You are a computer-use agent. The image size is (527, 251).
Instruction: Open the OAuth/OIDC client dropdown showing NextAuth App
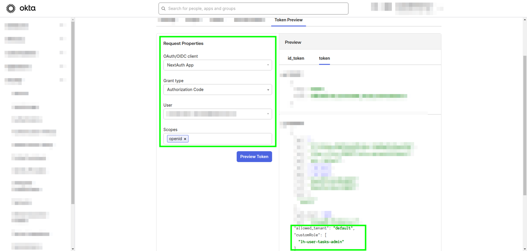pyautogui.click(x=218, y=65)
